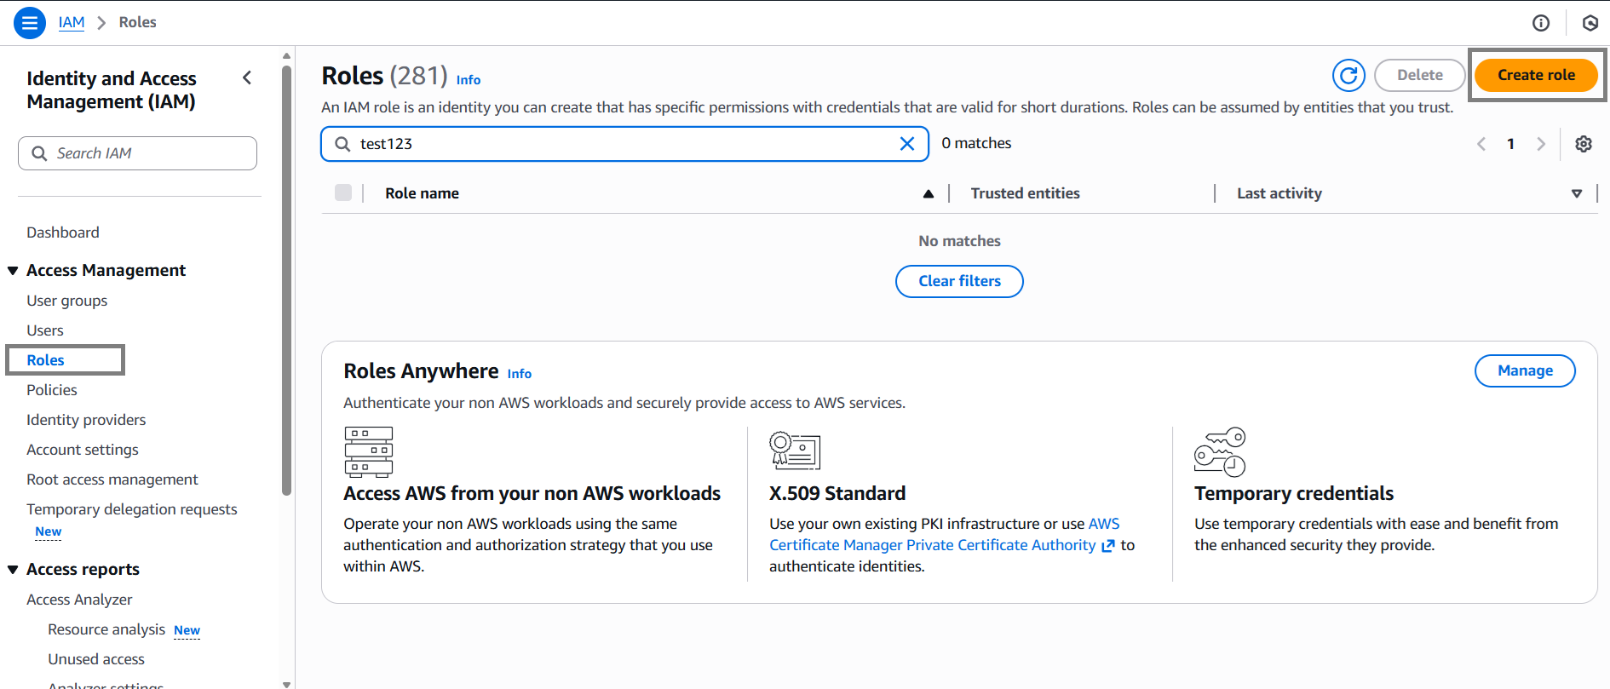Open AWS Certificate Manager Private Certificate Authority link
Image resolution: width=1610 pixels, height=689 pixels.
pyautogui.click(x=934, y=545)
